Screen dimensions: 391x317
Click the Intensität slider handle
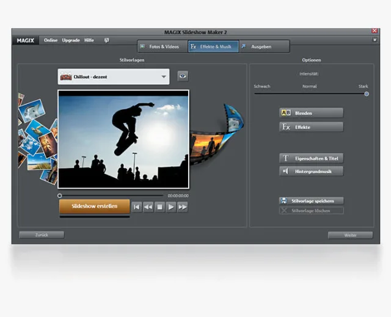367,94
